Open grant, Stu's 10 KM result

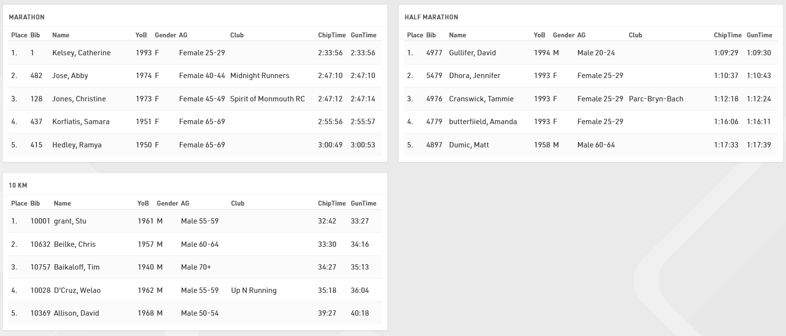[70, 221]
